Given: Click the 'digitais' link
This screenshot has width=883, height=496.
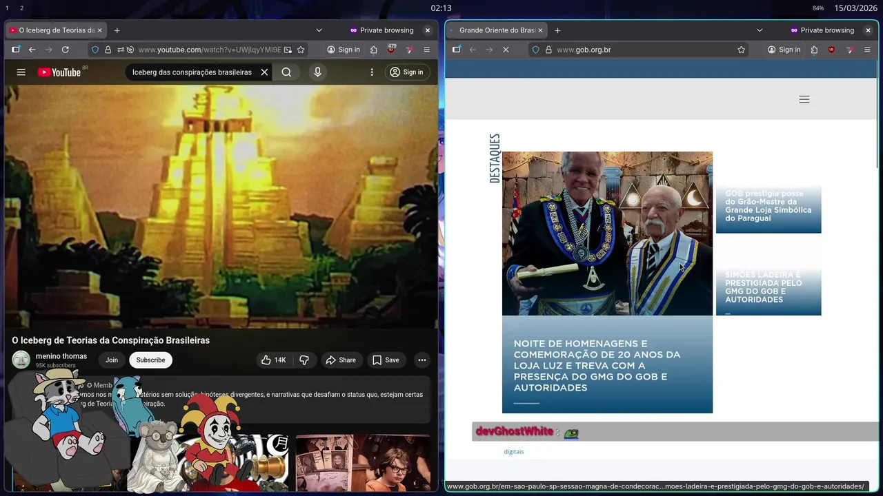Looking at the screenshot, I should [514, 452].
